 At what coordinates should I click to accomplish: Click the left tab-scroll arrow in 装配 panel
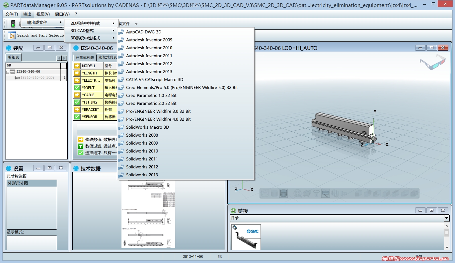pos(59,58)
